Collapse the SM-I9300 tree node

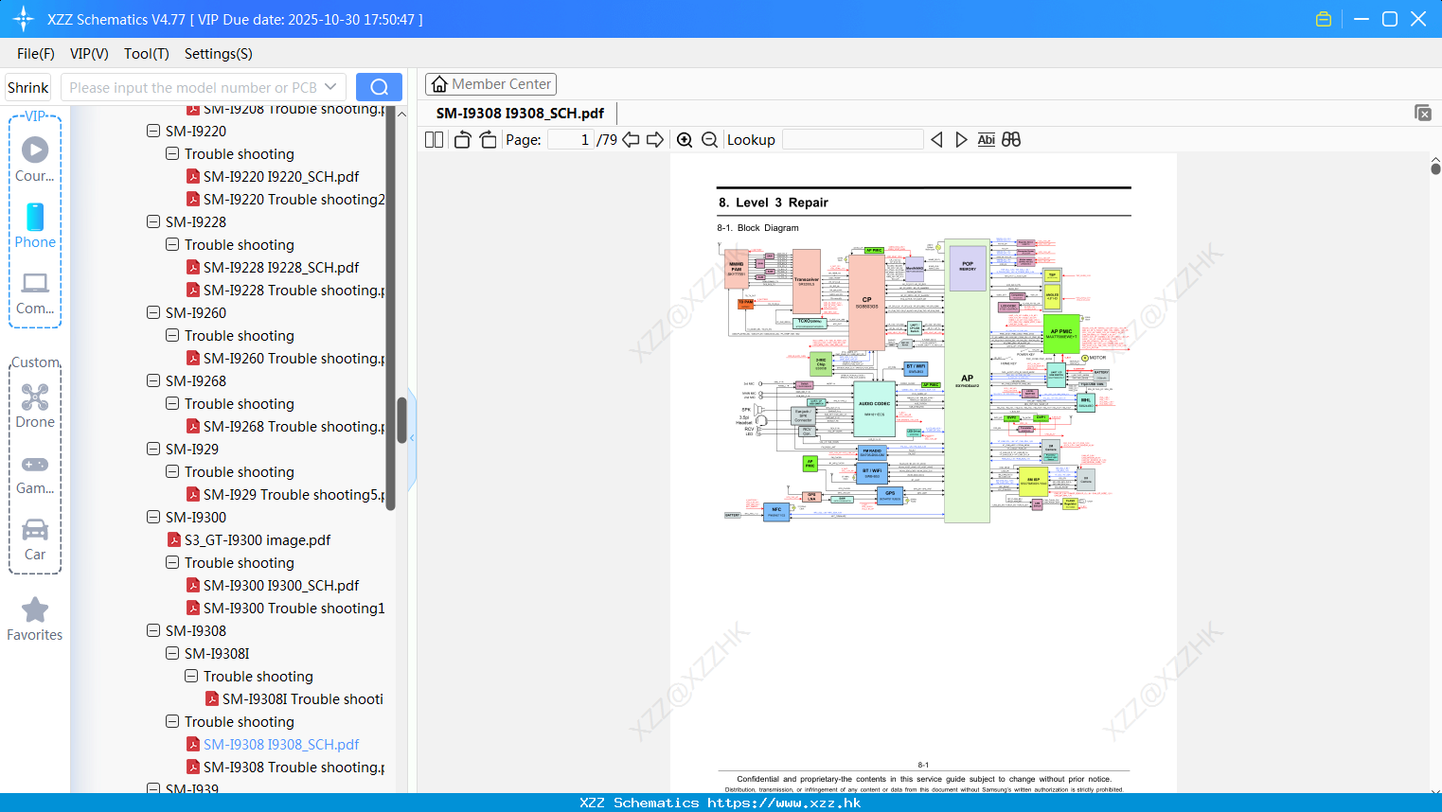pos(153,517)
